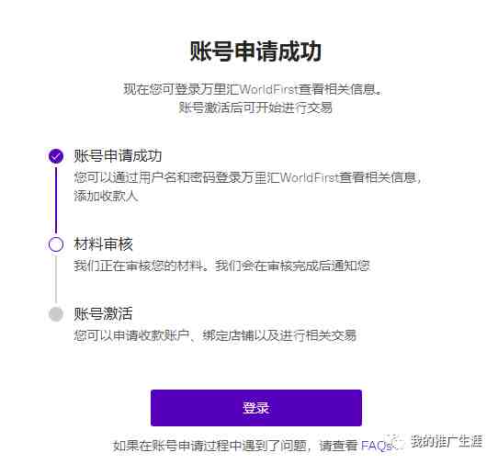Select the 账号激活 step title

click(x=103, y=314)
